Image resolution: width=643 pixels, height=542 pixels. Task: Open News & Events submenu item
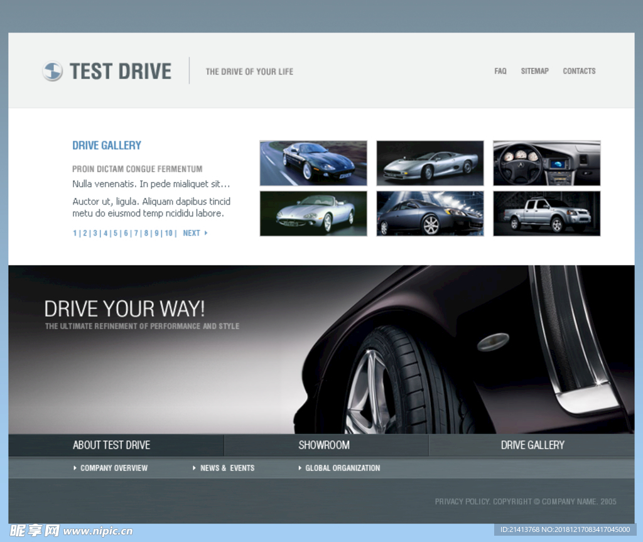(227, 468)
